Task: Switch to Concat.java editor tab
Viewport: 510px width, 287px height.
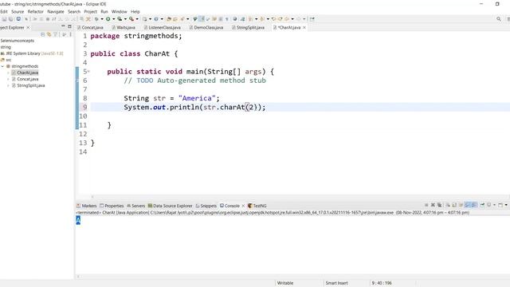Action: 90,28
